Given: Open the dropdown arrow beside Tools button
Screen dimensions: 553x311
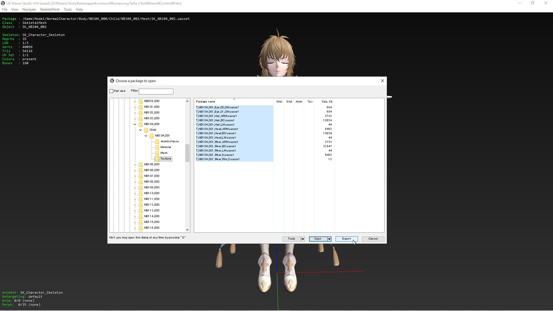Looking at the screenshot, I should 302,239.
